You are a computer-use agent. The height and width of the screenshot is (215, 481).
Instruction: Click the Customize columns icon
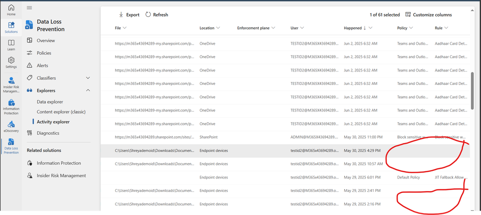tap(408, 14)
